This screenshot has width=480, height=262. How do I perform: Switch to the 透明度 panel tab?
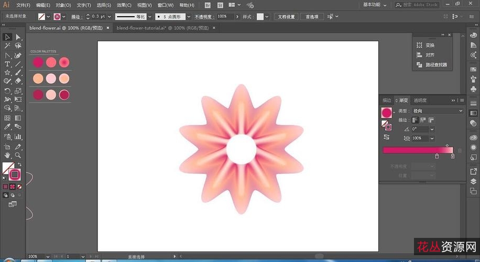pyautogui.click(x=420, y=101)
